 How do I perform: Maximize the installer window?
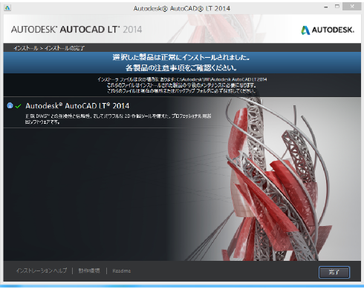tap(337, 7)
